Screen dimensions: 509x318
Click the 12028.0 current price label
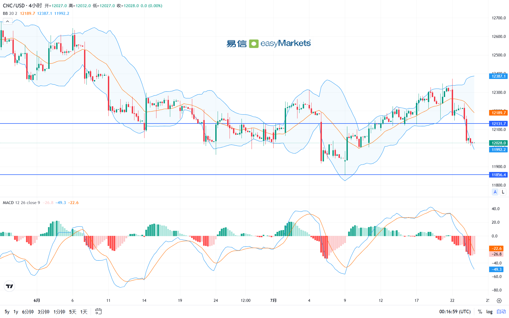(x=498, y=143)
